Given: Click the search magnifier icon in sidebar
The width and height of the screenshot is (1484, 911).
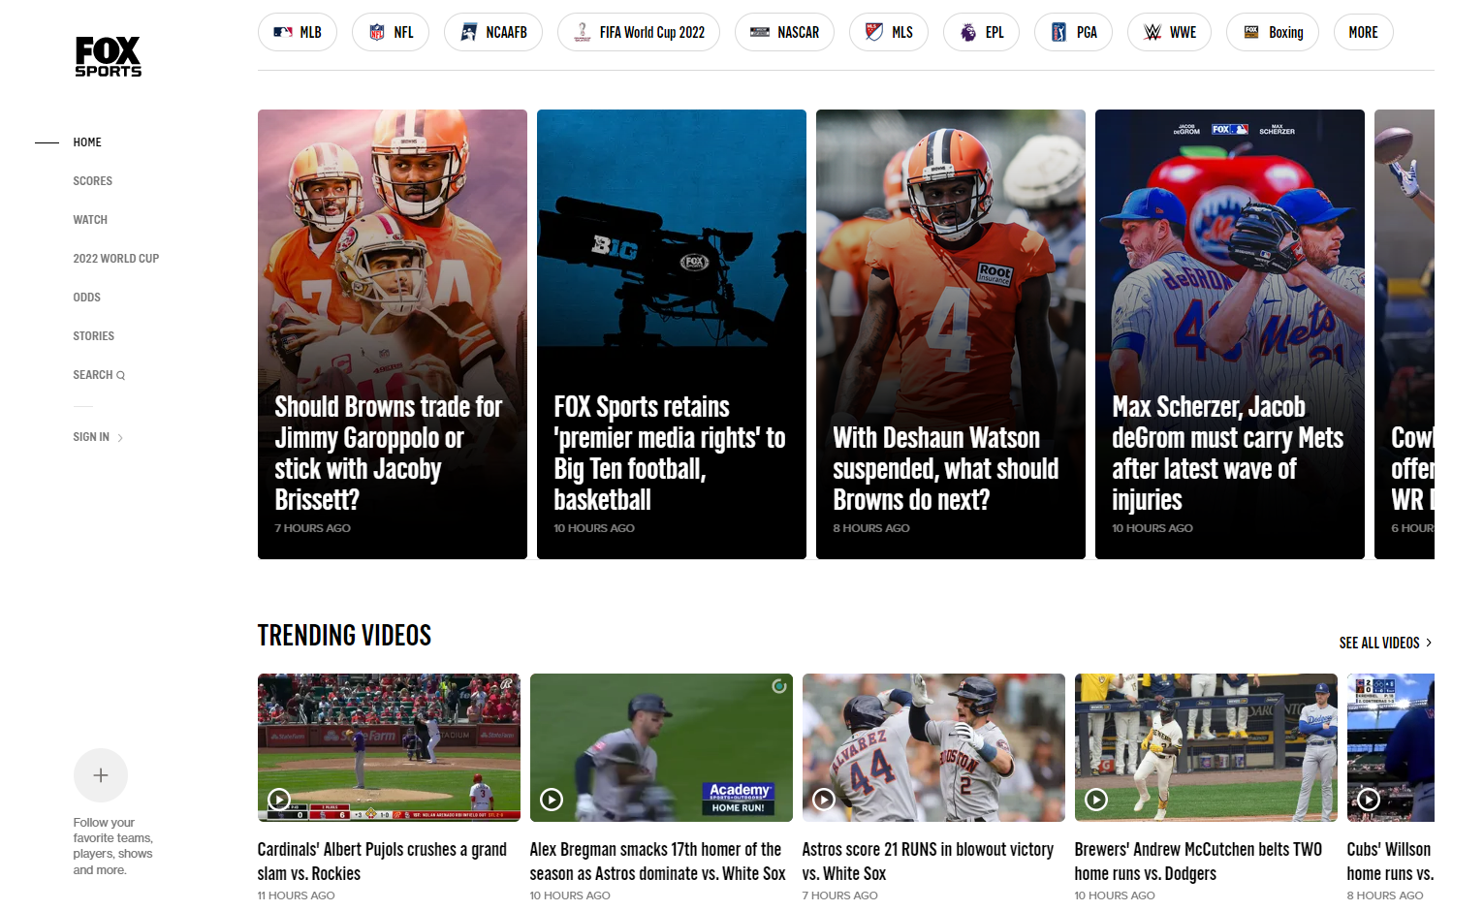Looking at the screenshot, I should 121,375.
